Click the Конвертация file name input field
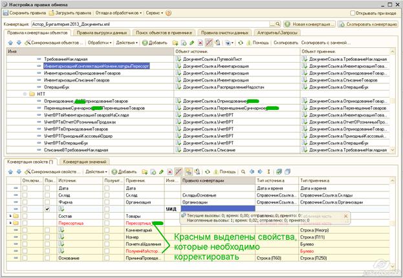Image resolution: width=403 pixels, height=278 pixels. (x=150, y=24)
